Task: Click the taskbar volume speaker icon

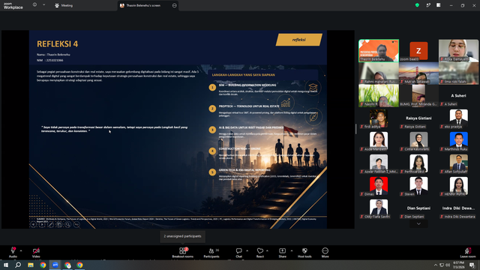Action: pyautogui.click(x=448, y=265)
